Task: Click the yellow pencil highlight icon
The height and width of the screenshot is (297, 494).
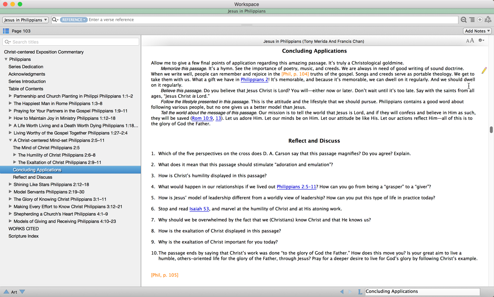Action: (x=484, y=70)
